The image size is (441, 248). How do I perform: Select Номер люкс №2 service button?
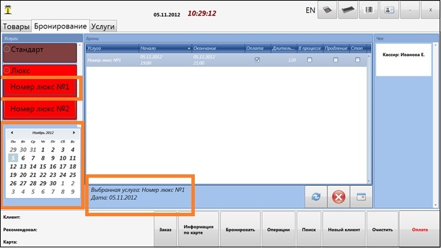[40, 109]
